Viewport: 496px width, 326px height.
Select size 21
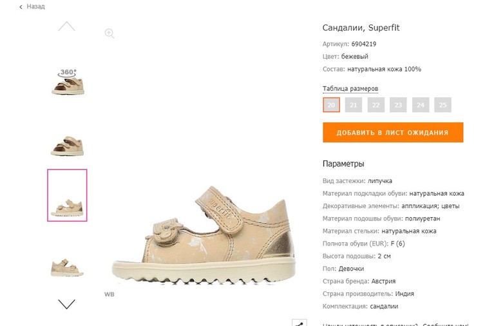[354, 105]
